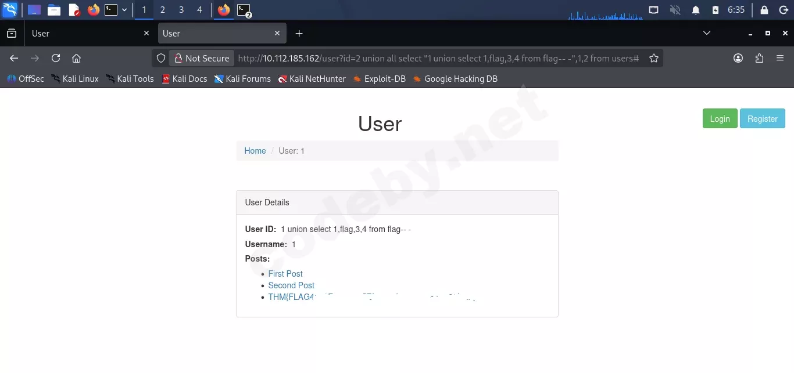
Task: Open the Extensions puzzle icon
Action: 759,58
